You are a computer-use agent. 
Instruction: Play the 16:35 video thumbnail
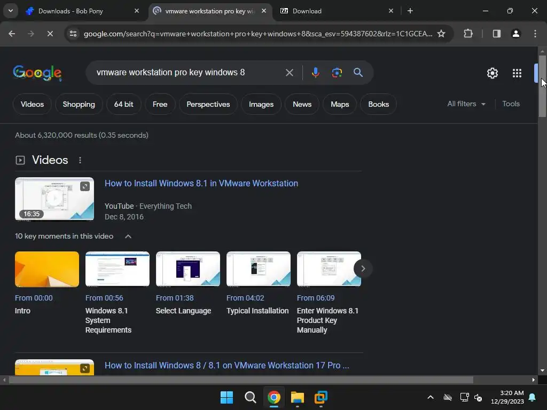(x=54, y=199)
